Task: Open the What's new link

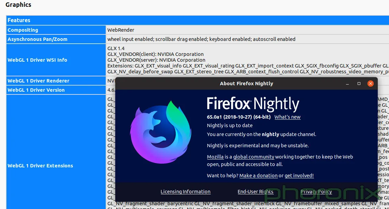Action: (287, 117)
